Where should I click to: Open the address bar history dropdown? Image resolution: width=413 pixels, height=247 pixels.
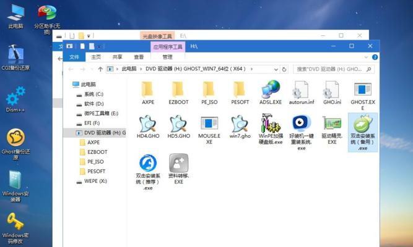click(x=276, y=69)
